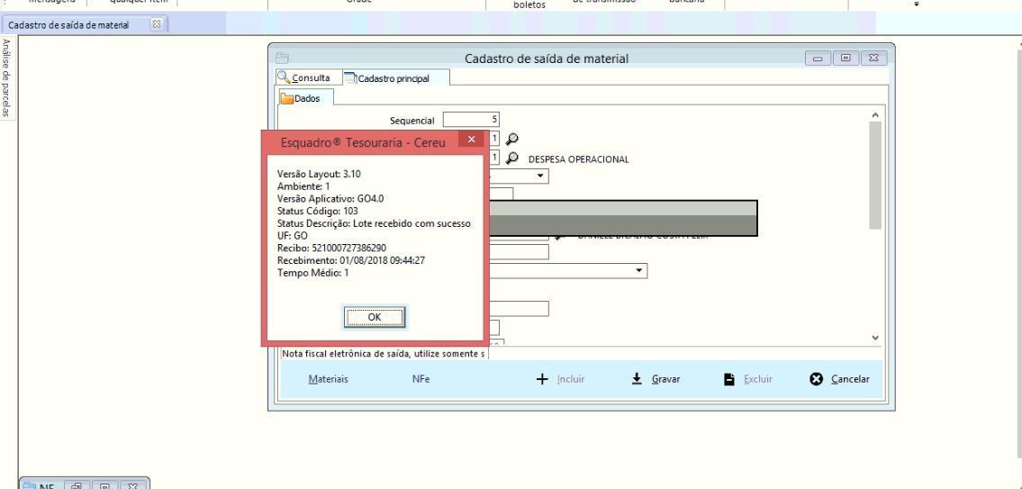Click the NFe button
This screenshot has width=1022, height=489.
point(421,379)
